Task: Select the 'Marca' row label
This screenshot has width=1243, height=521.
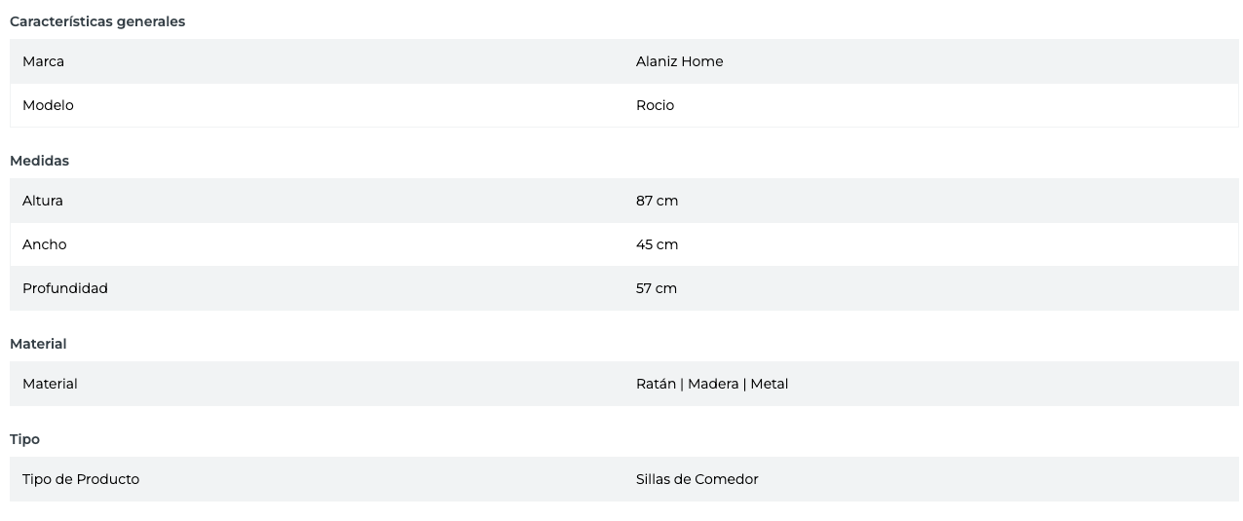Action: coord(43,61)
